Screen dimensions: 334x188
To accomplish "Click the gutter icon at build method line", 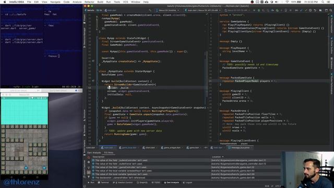I will (93, 81).
